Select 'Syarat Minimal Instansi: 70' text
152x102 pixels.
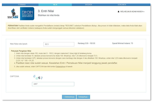(x=122, y=43)
